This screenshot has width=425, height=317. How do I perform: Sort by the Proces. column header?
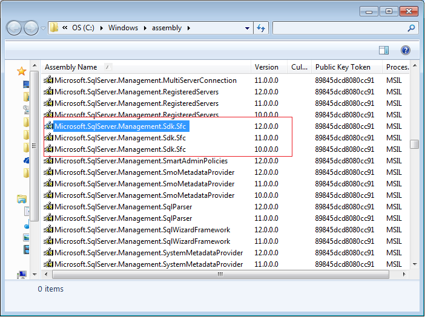(397, 67)
